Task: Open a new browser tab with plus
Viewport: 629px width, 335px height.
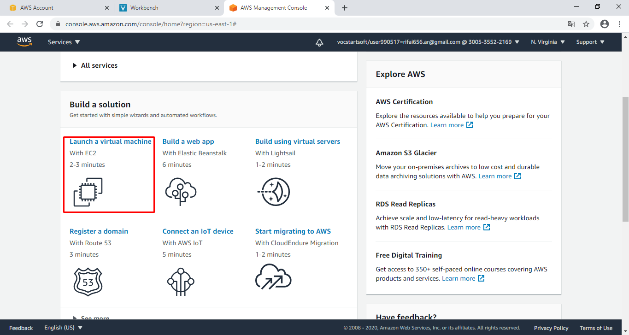Action: pyautogui.click(x=345, y=8)
